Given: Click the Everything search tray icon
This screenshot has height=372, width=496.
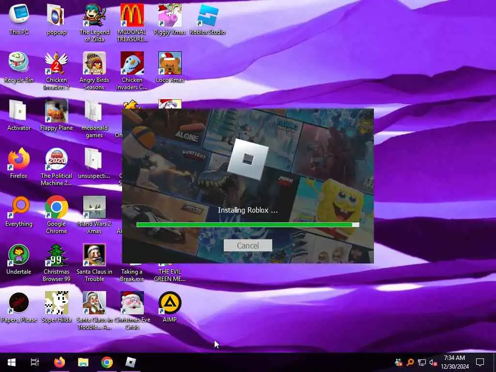Looking at the screenshot, I should click(410, 362).
